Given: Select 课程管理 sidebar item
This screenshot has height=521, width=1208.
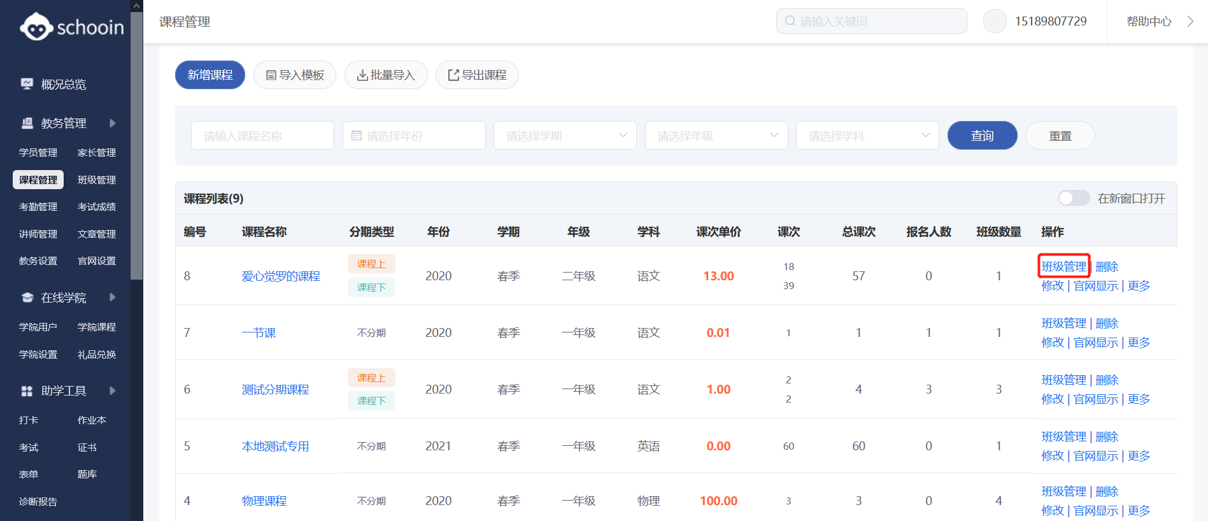Looking at the screenshot, I should [38, 180].
